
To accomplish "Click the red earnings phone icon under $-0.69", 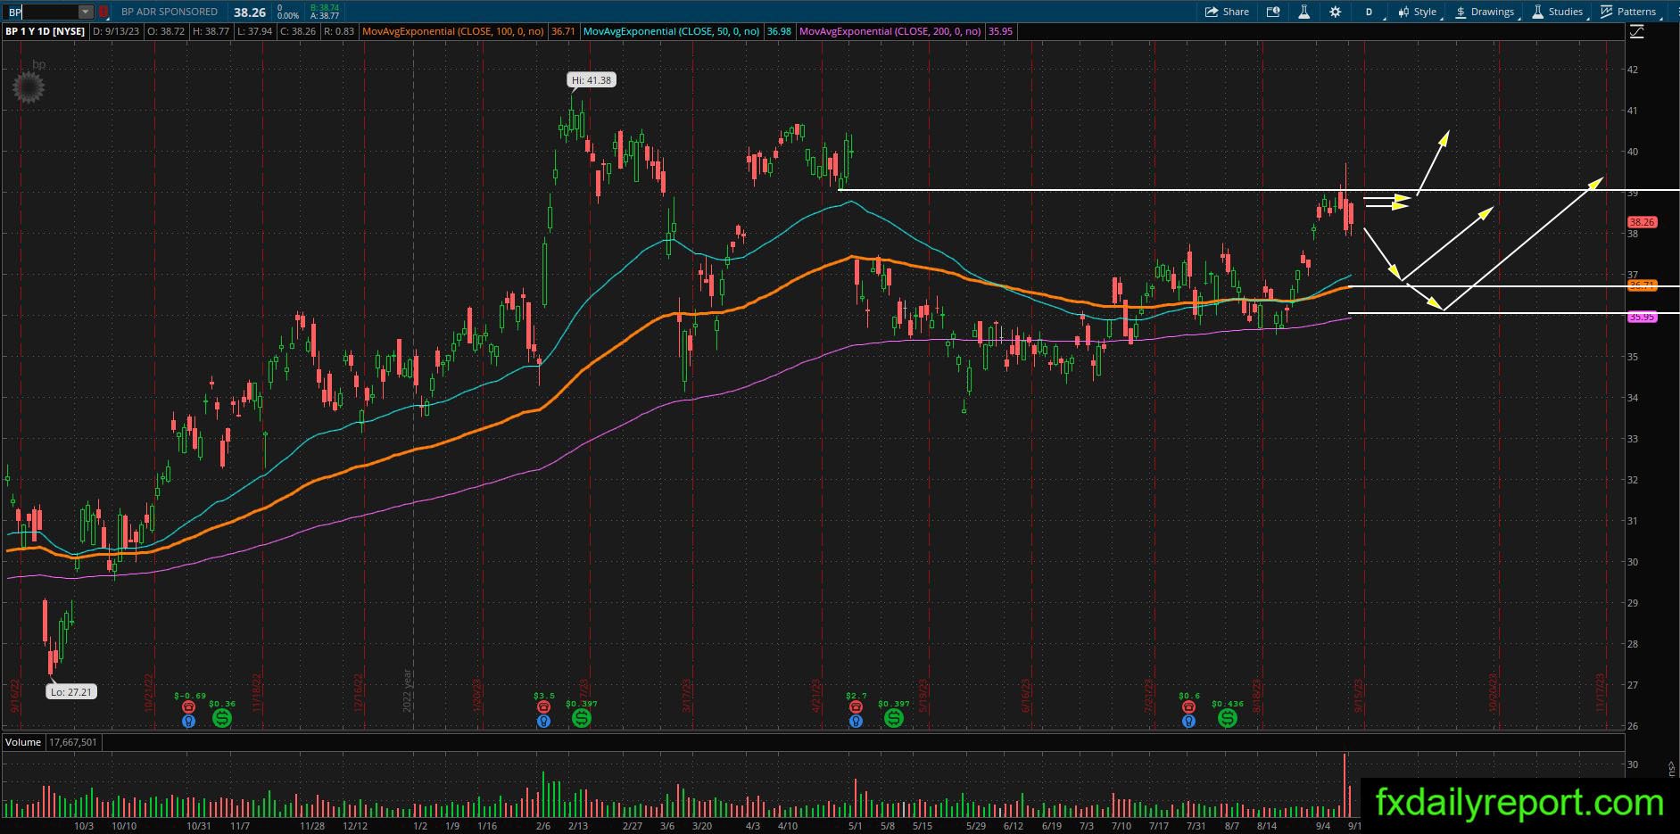I will (x=188, y=707).
